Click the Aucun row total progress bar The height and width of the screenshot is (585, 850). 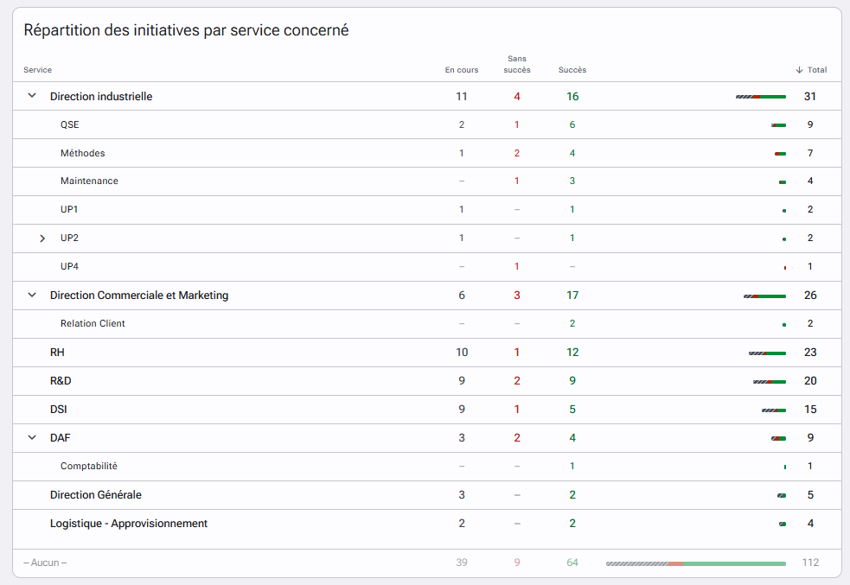[x=696, y=564]
